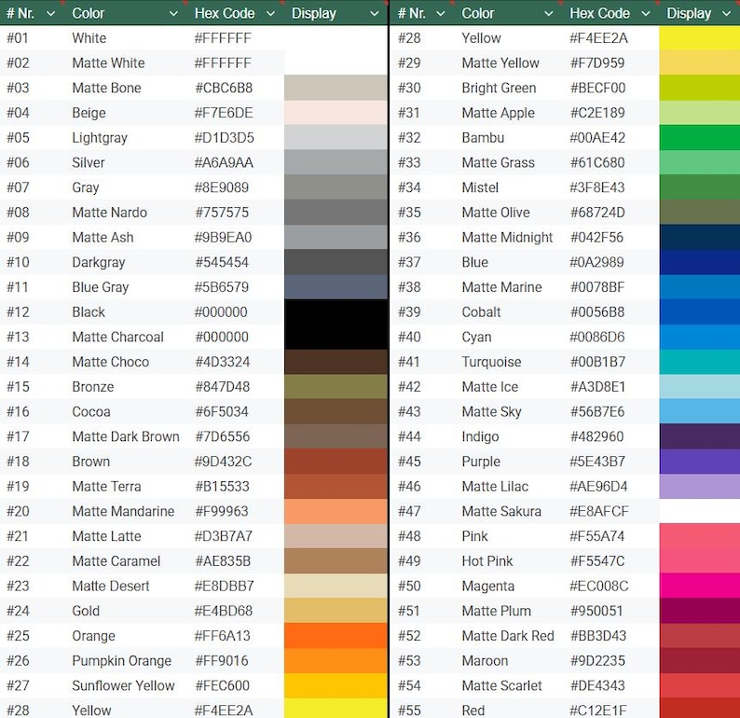This screenshot has height=718, width=740.
Task: Click the Turquoise display swatch
Action: point(699,362)
